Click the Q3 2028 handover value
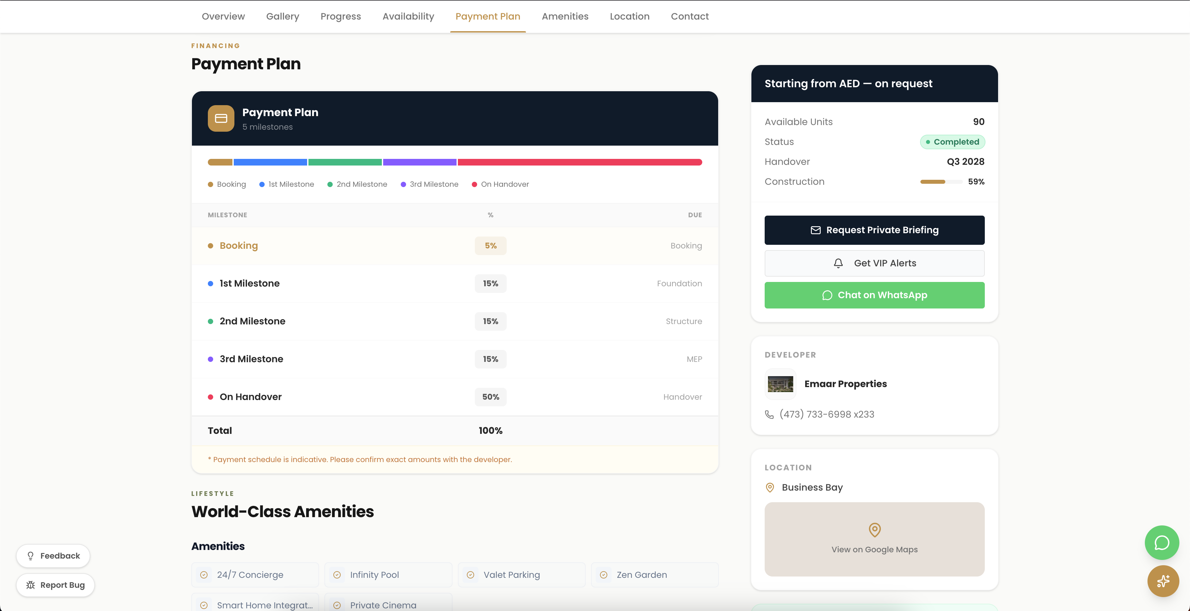This screenshot has width=1190, height=611. pyautogui.click(x=966, y=162)
